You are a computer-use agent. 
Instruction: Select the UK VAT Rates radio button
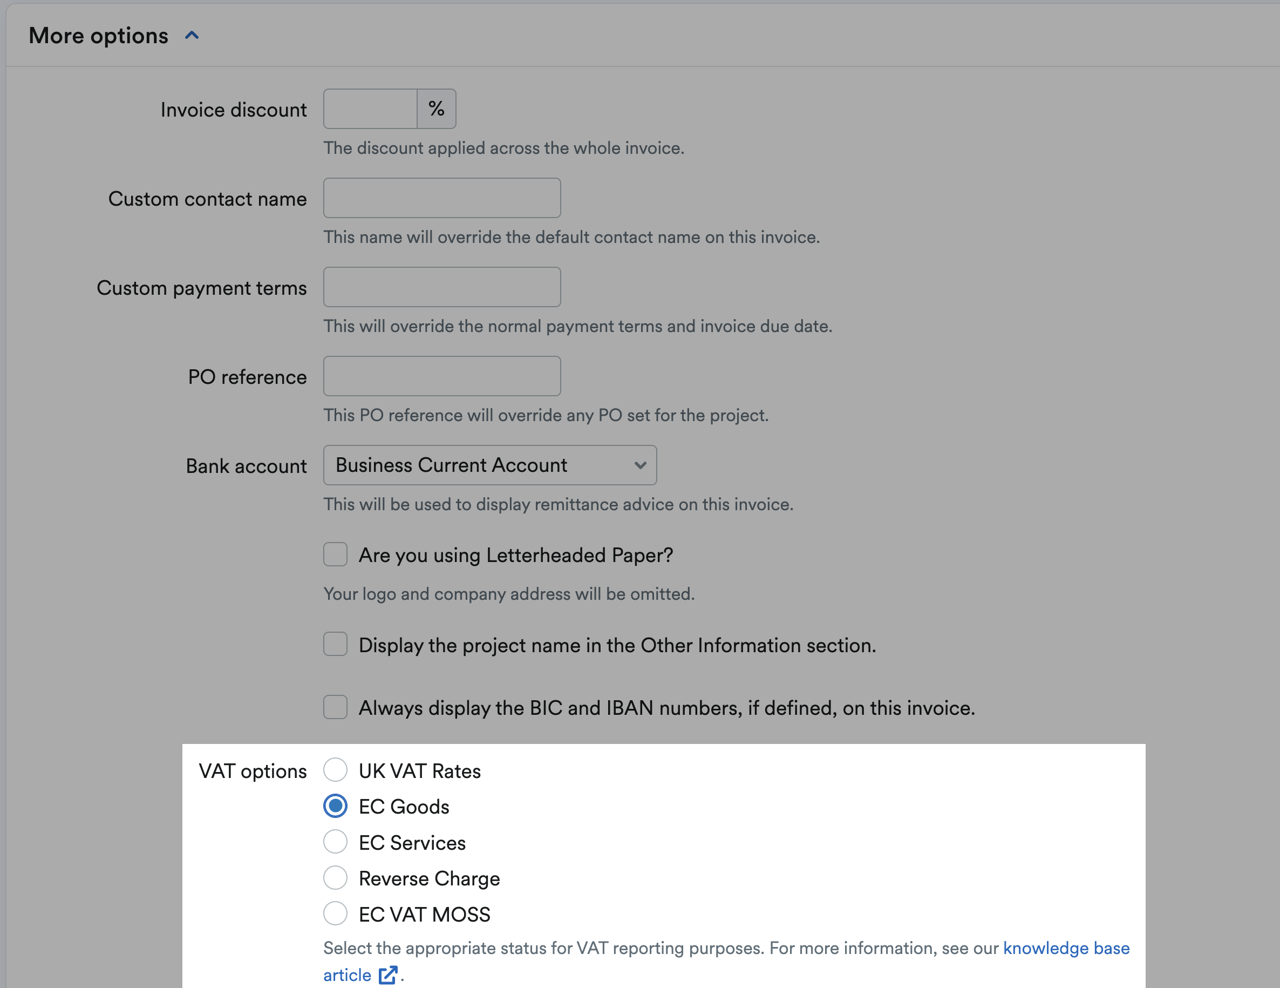pyautogui.click(x=335, y=770)
